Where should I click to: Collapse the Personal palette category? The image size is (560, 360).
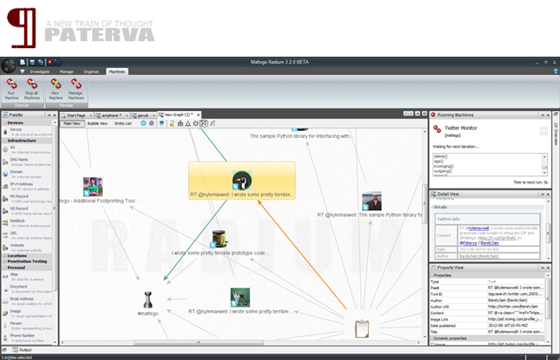point(5,268)
